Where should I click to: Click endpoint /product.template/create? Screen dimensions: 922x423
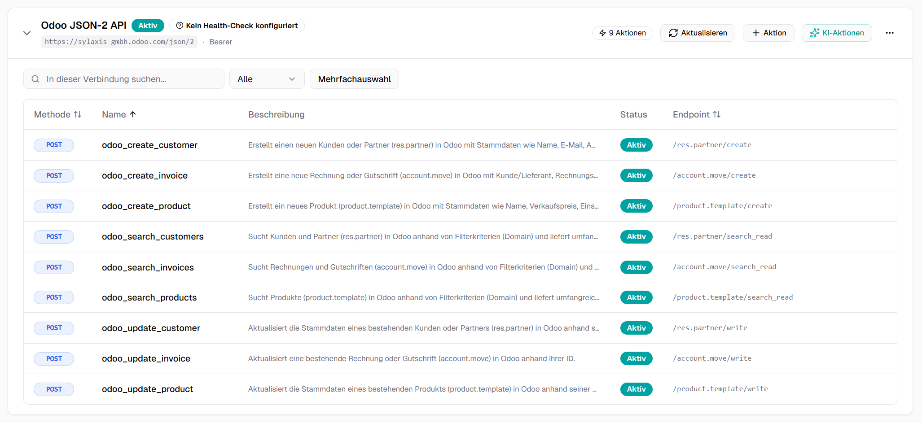[x=722, y=206]
